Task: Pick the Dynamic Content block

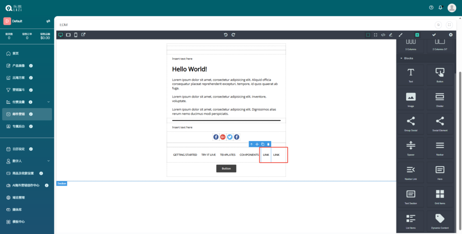Action: [440, 221]
